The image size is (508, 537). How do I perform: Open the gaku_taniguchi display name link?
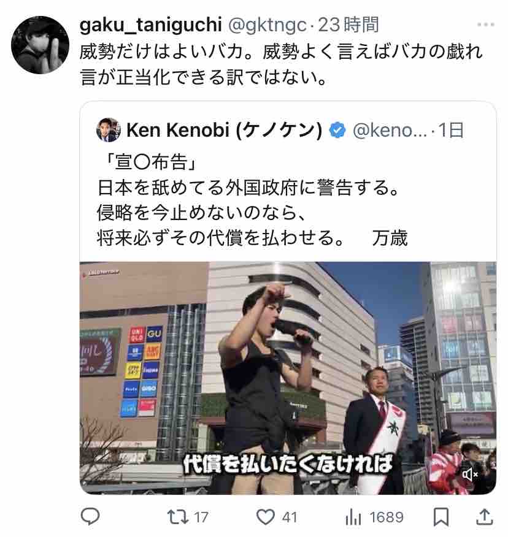point(151,25)
